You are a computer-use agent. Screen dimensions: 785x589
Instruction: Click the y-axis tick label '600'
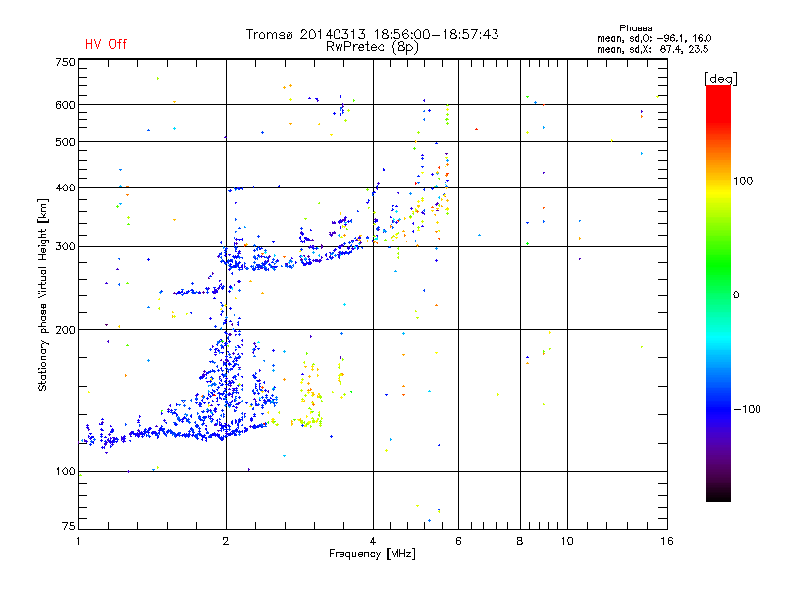(65, 105)
